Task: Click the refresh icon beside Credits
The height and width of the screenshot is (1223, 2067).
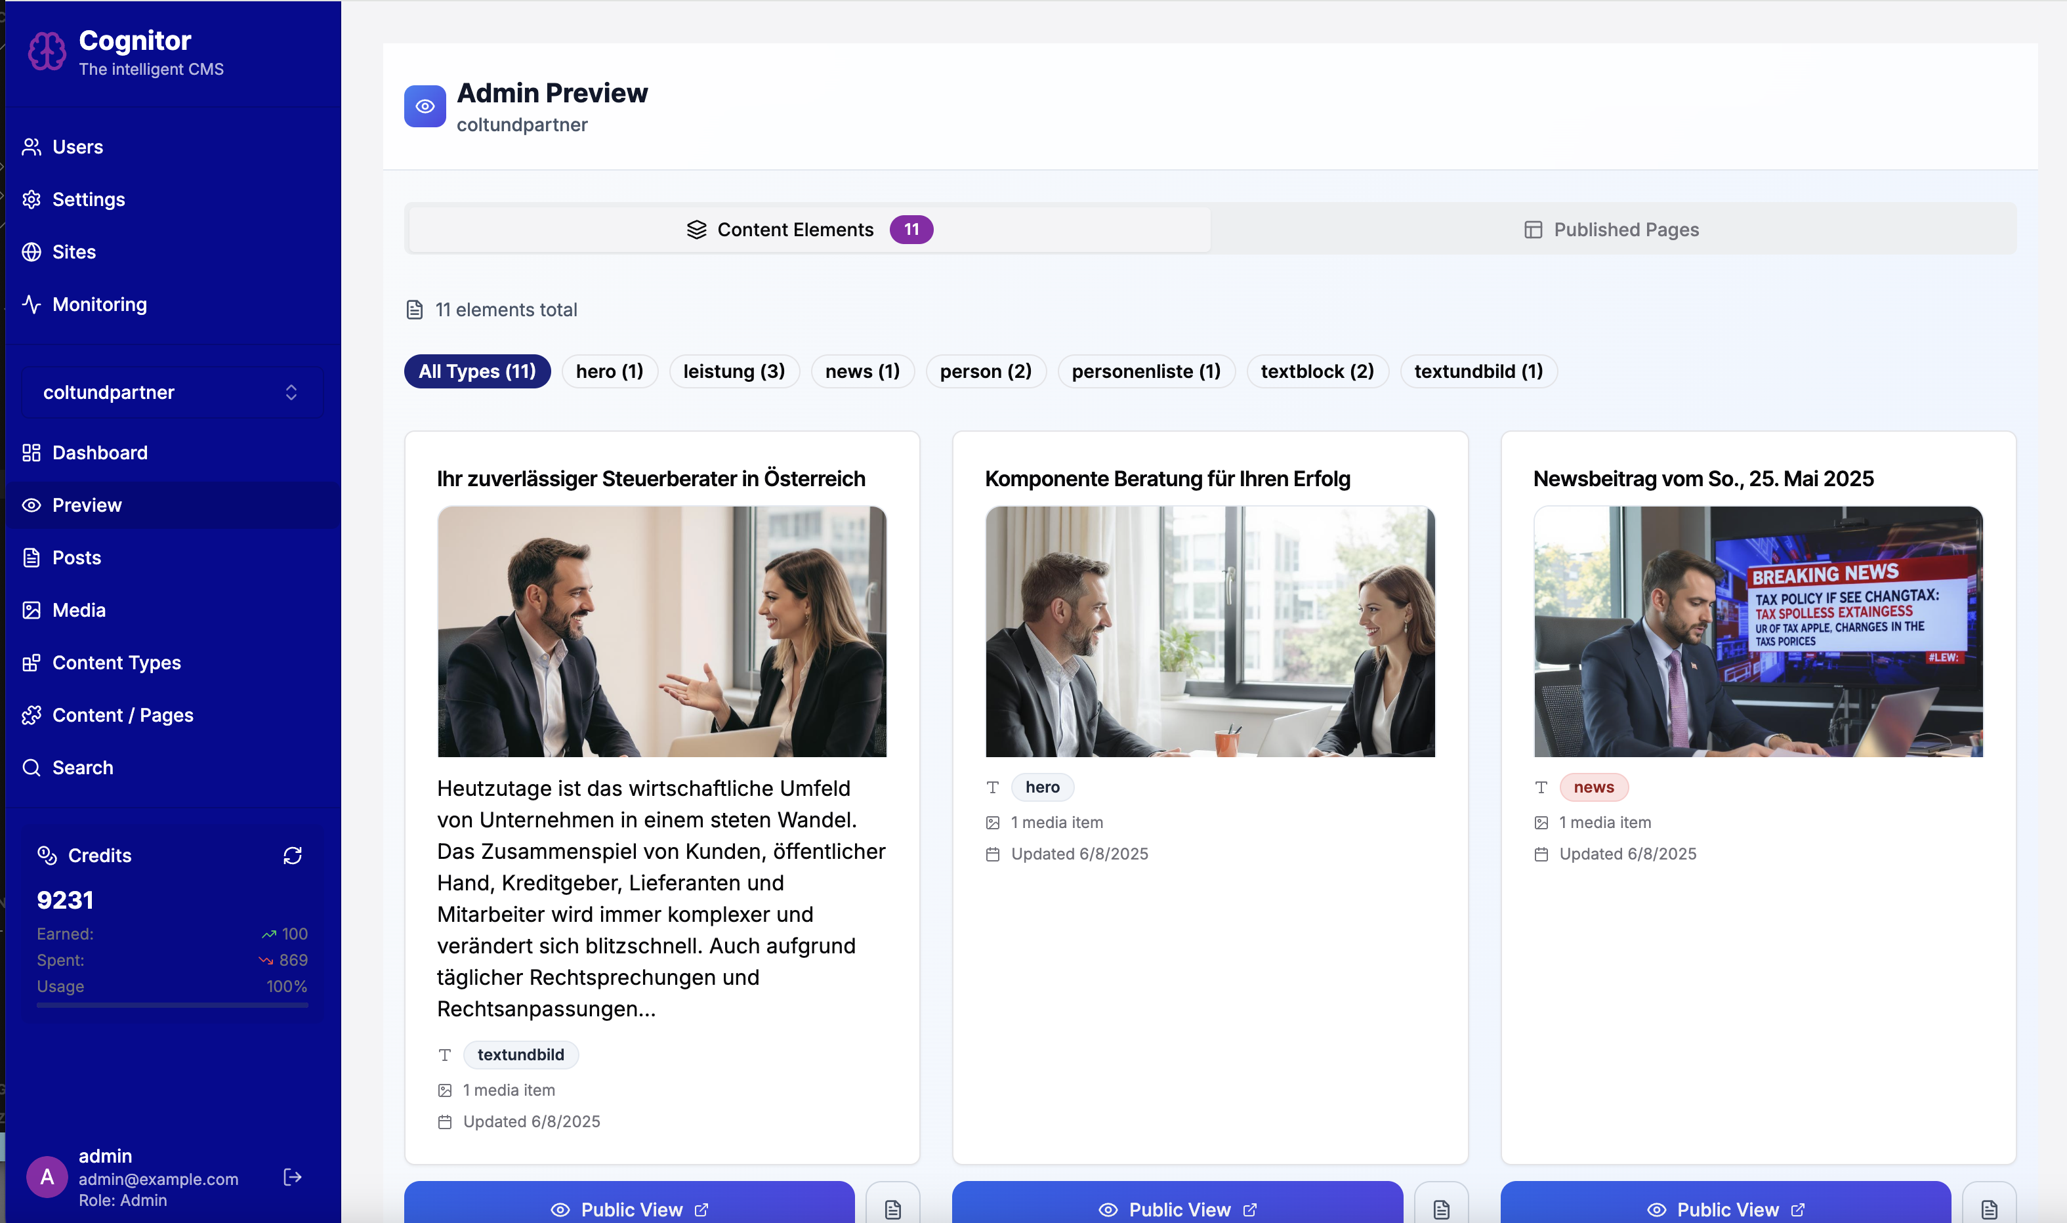Action: 292,856
